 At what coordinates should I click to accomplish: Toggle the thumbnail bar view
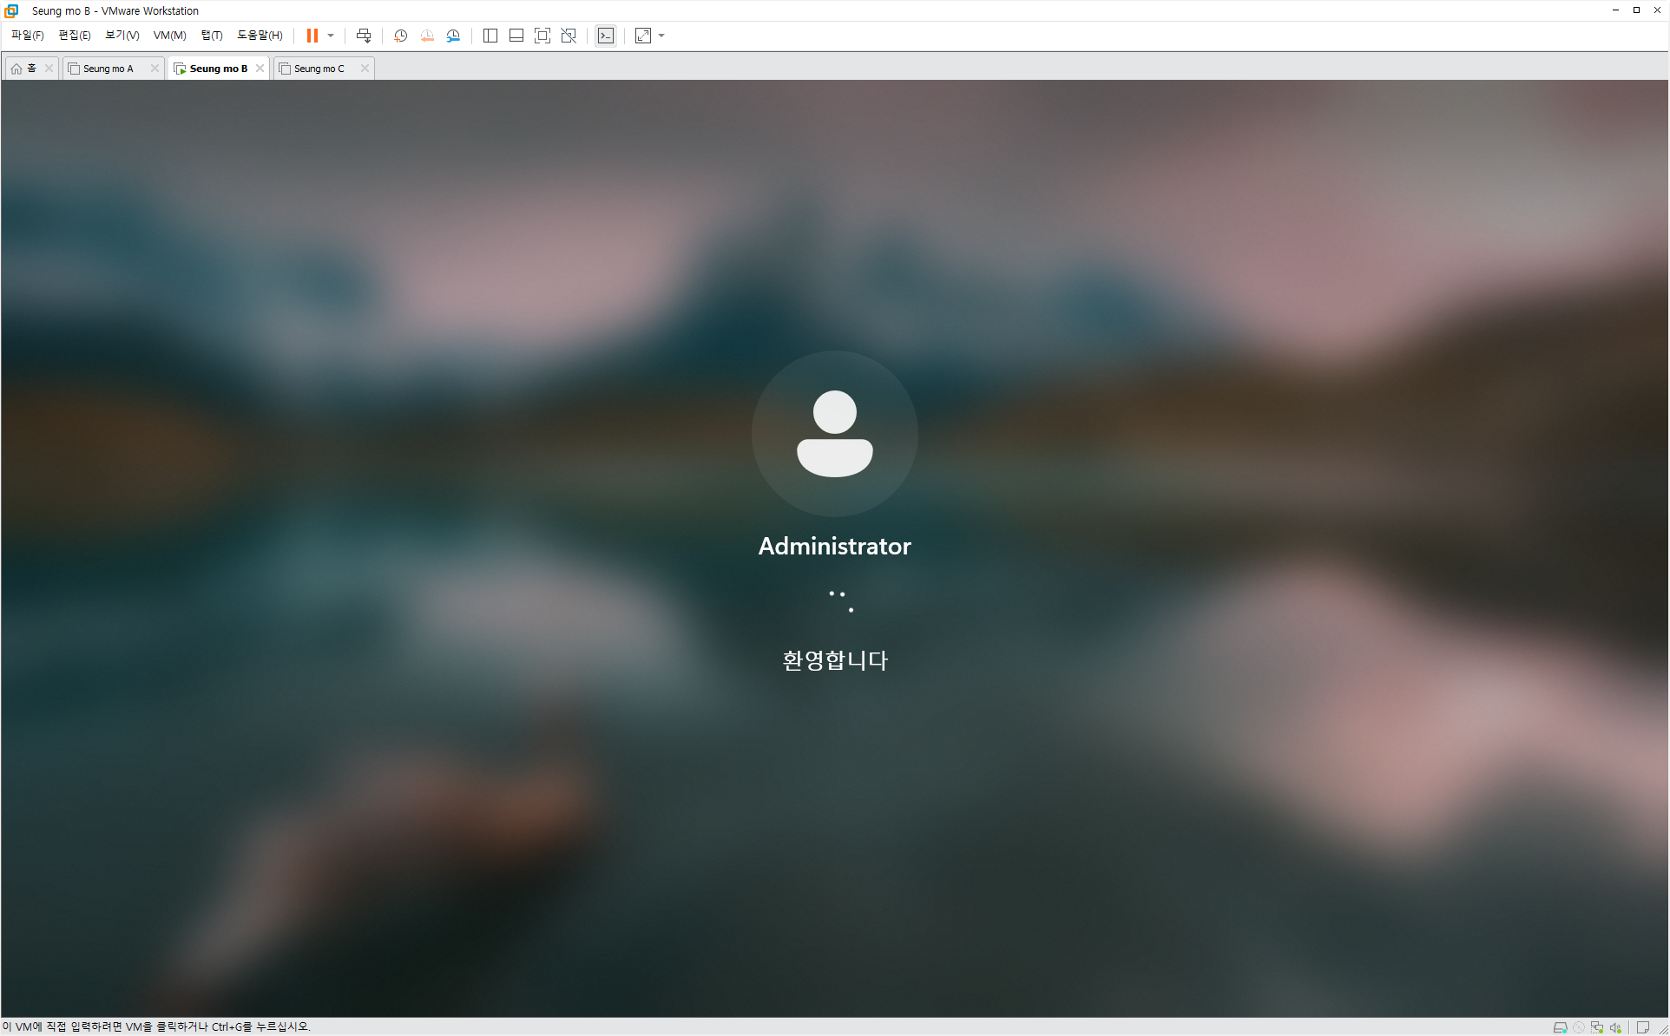coord(516,36)
